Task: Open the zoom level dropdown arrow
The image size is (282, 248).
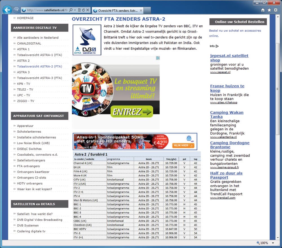Action: (273, 243)
